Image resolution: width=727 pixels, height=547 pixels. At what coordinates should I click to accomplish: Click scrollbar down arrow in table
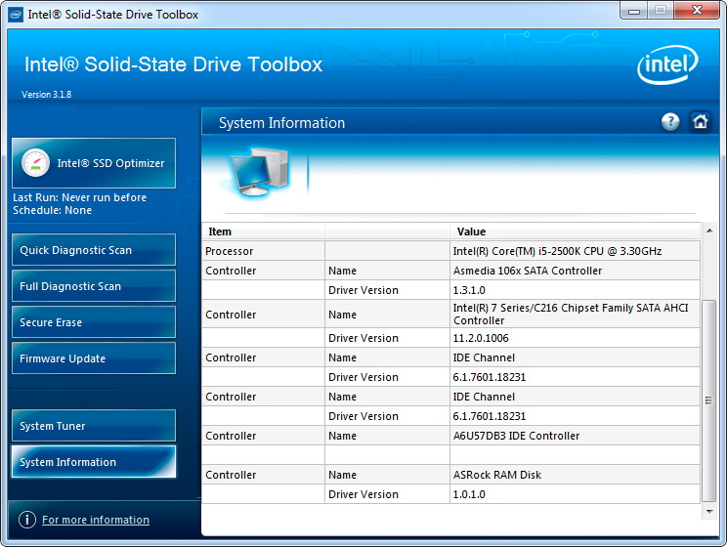(x=708, y=511)
